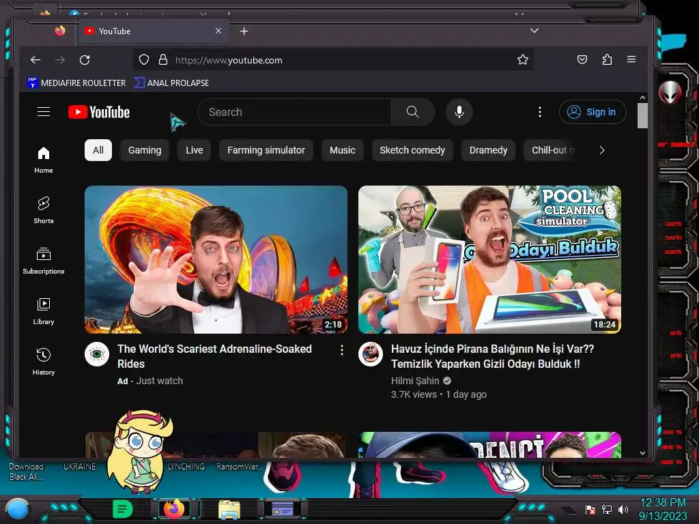
Task: Reload the page
Action: 85,60
